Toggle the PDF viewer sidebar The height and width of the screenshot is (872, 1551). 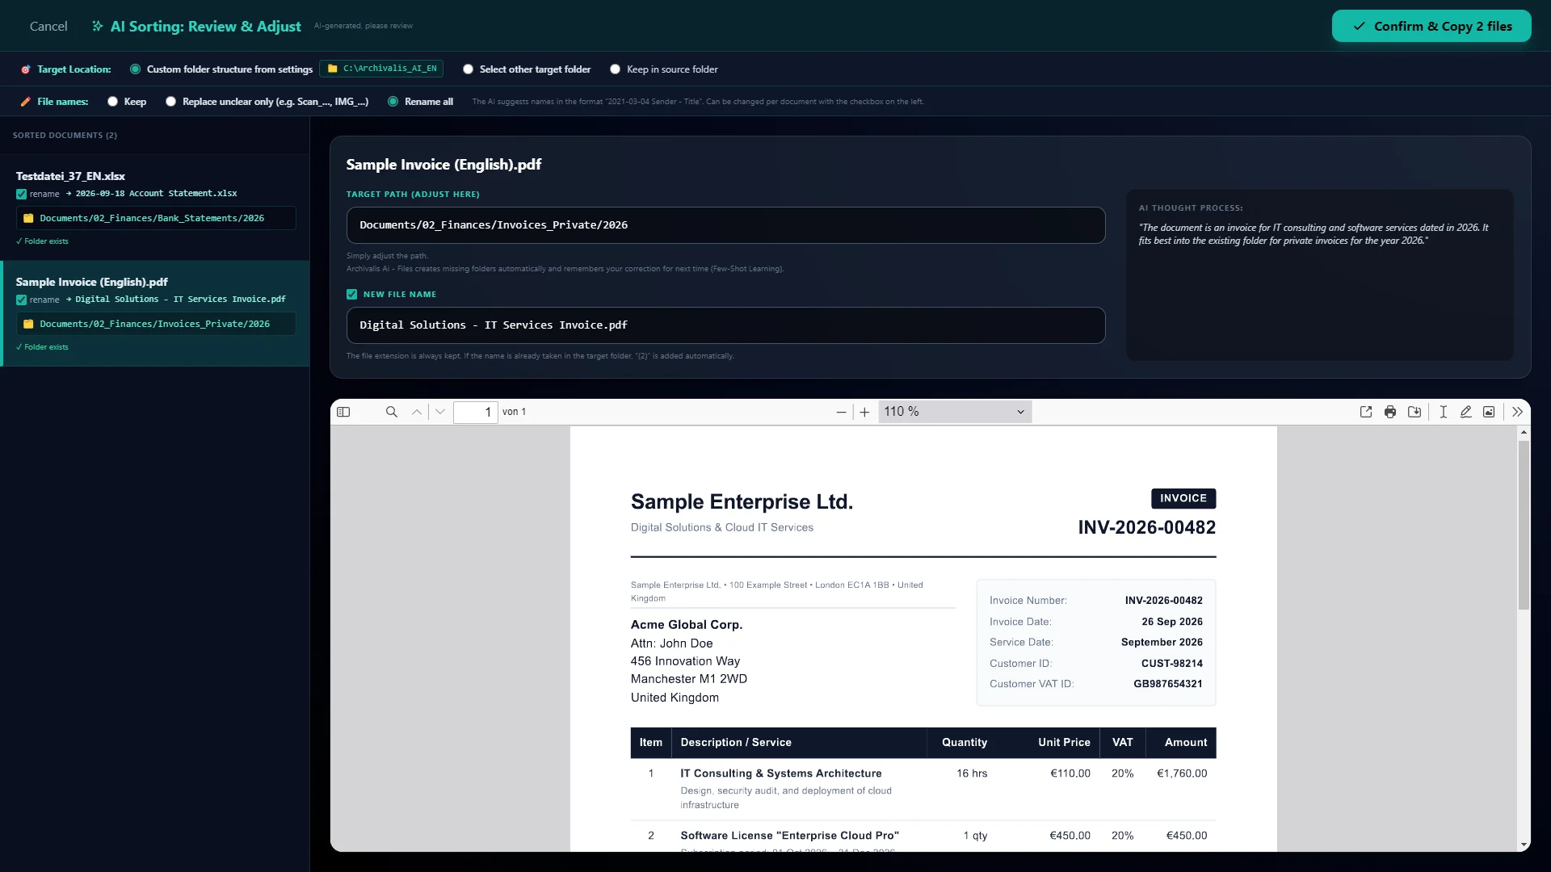(x=343, y=412)
